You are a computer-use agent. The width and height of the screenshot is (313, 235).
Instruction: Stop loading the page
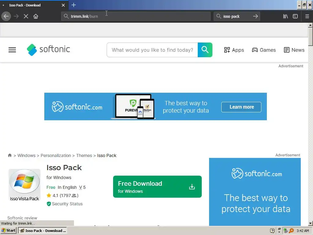pos(26,16)
